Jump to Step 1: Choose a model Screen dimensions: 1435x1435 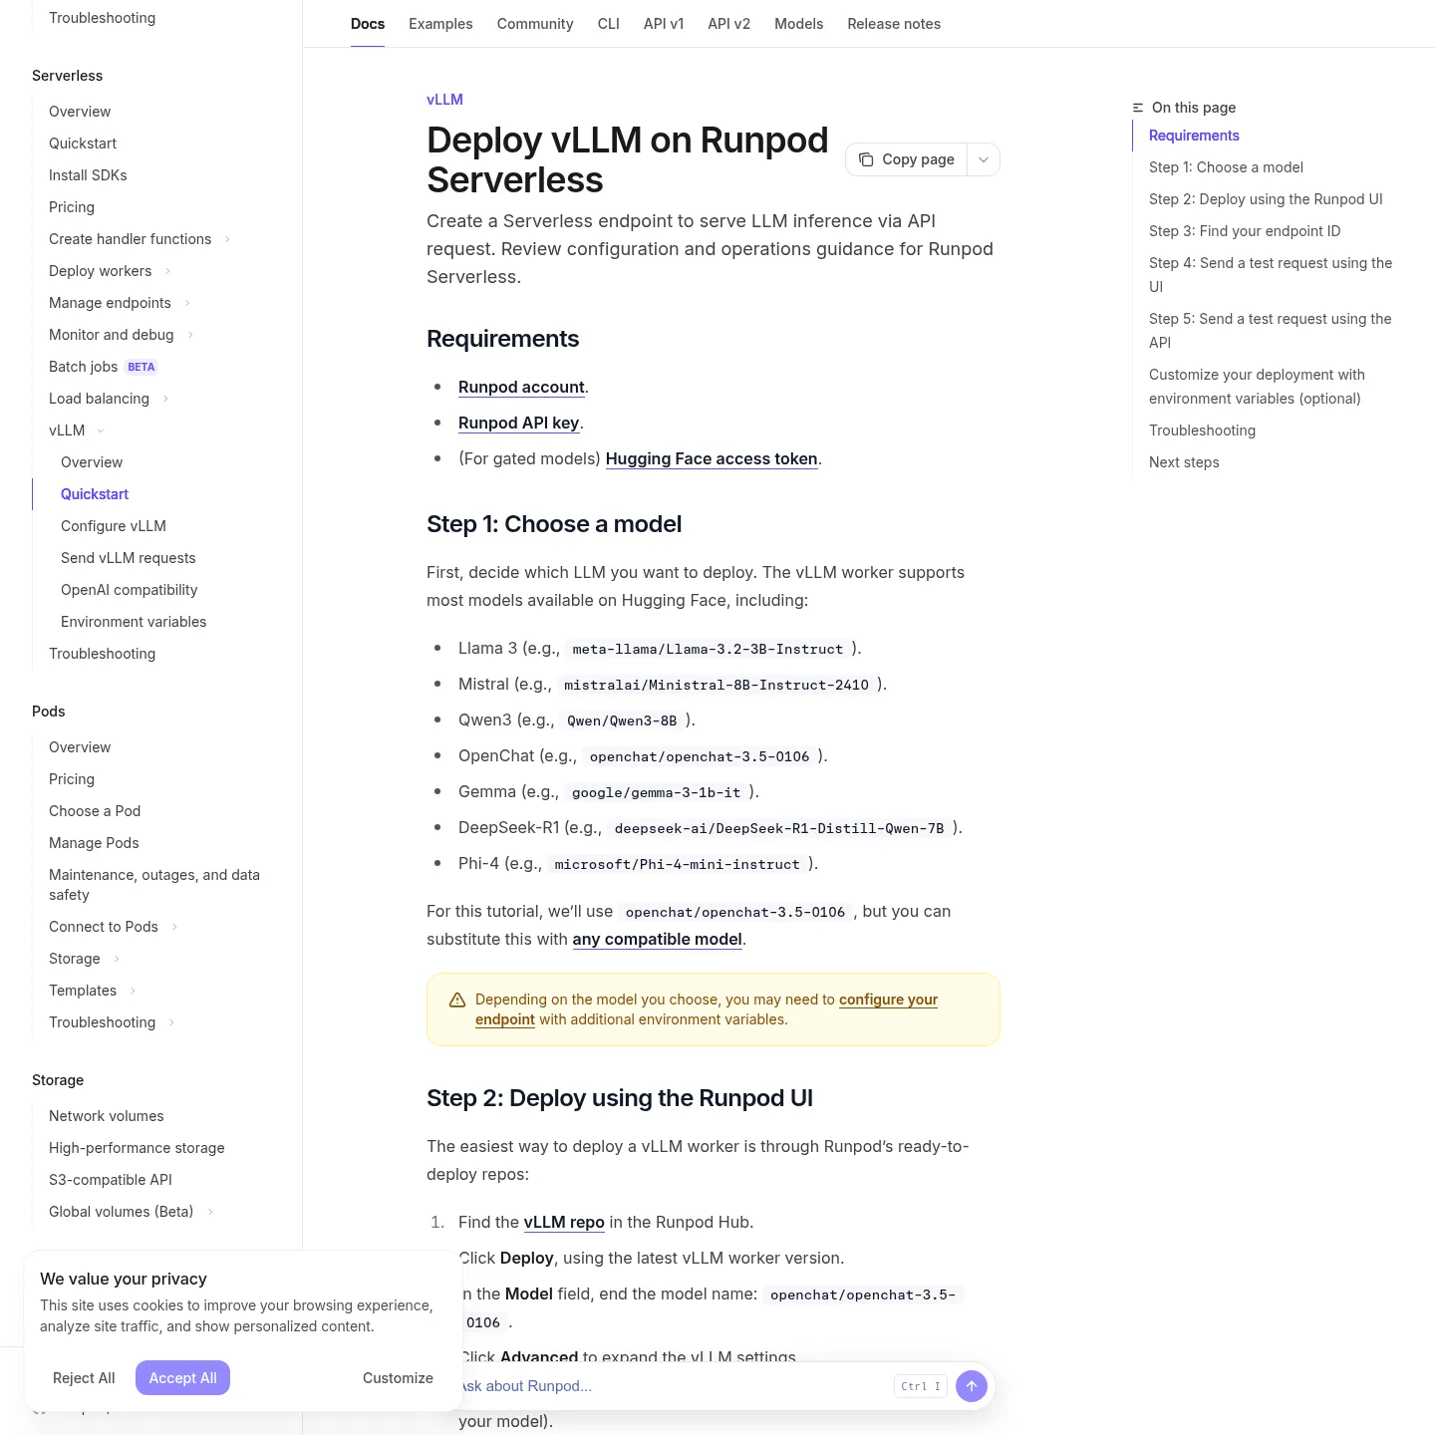click(x=1226, y=167)
